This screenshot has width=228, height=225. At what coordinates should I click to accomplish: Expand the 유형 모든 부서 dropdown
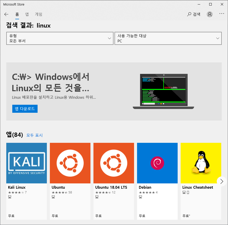[x=60, y=38]
